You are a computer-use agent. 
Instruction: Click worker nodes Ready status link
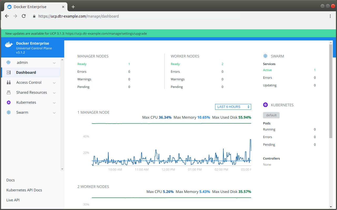click(175, 64)
